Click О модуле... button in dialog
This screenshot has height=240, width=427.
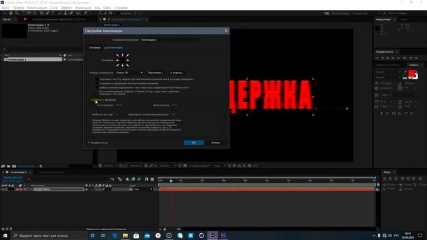coord(176,73)
